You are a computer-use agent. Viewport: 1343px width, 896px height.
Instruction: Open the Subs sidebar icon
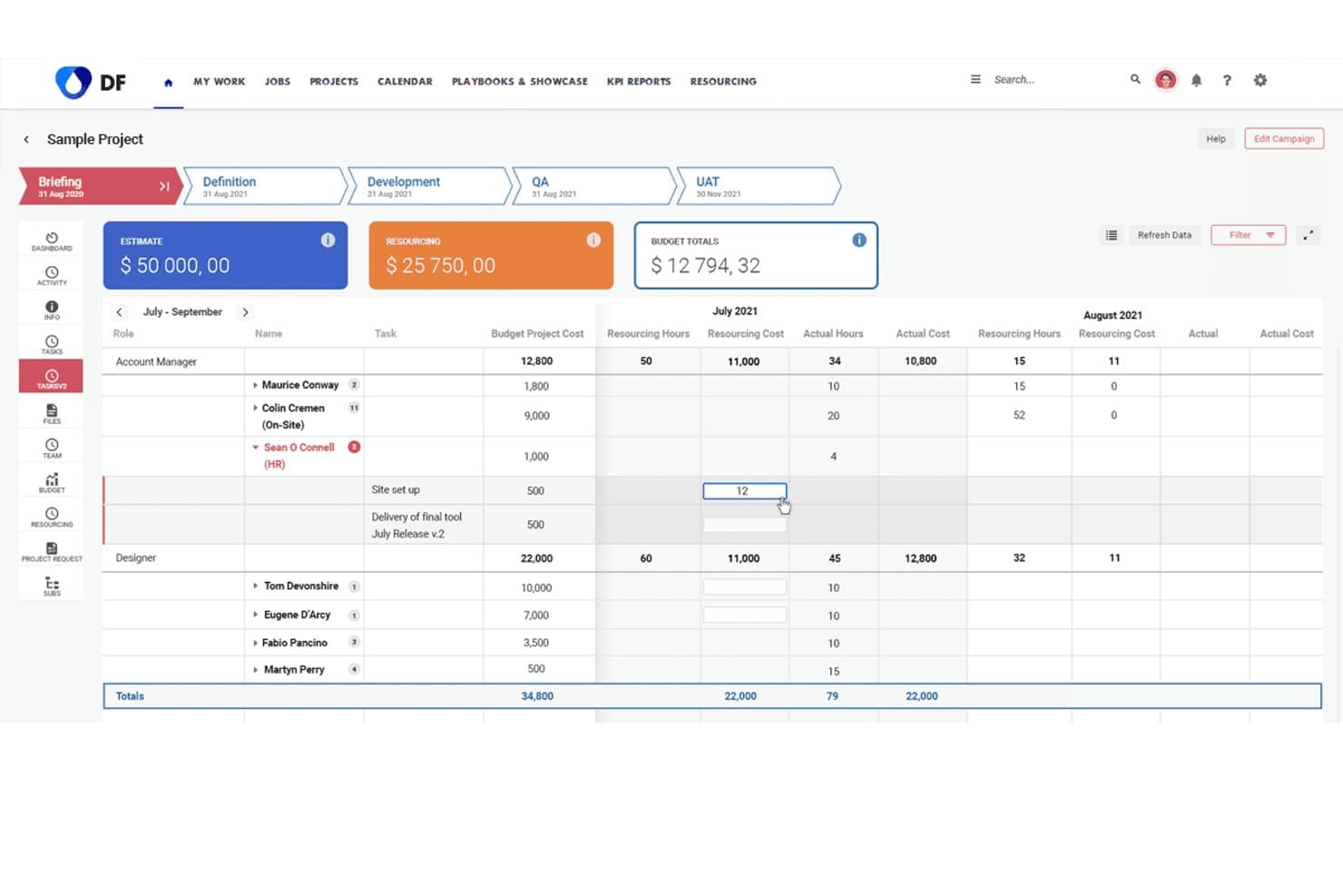pyautogui.click(x=52, y=584)
